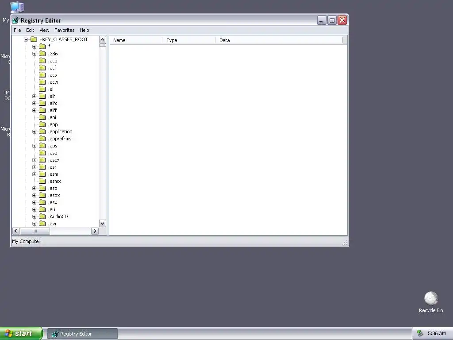
Task: Open the Favorites menu
Action: pyautogui.click(x=65, y=30)
